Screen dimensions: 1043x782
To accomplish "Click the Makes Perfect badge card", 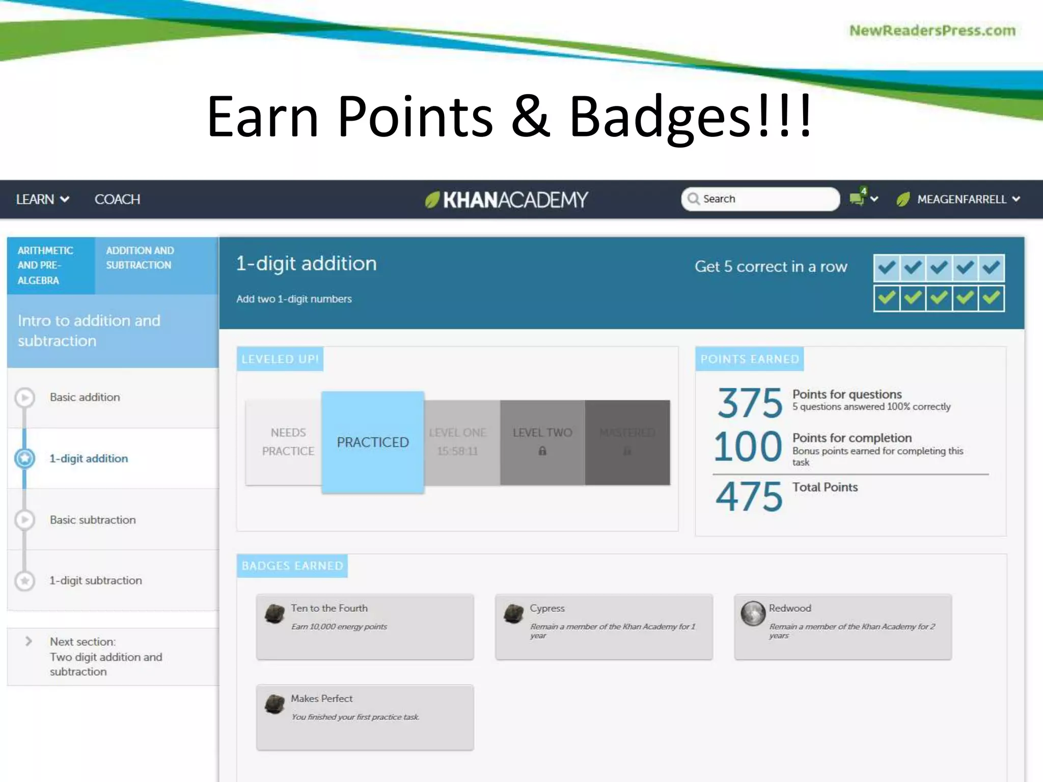I will 365,717.
